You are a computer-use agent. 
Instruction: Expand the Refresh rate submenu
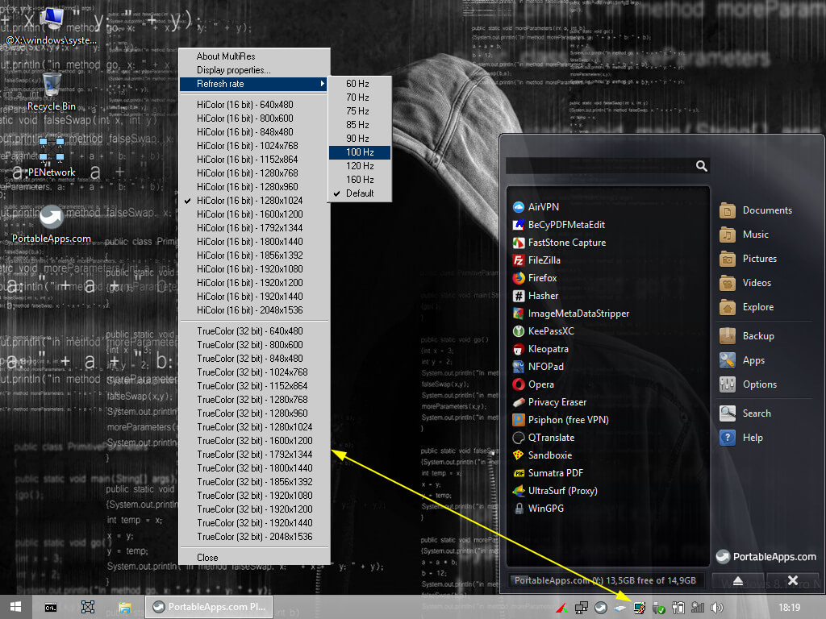coord(254,84)
